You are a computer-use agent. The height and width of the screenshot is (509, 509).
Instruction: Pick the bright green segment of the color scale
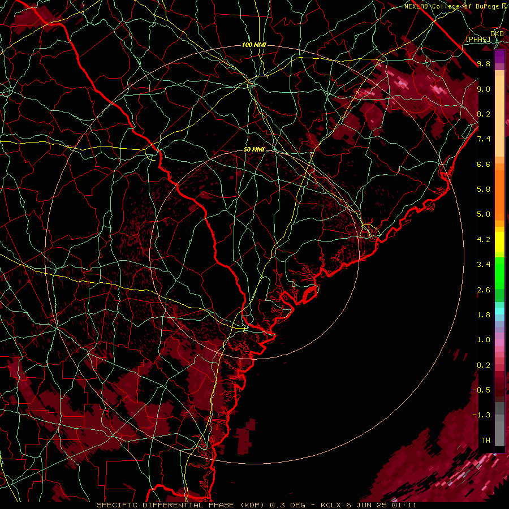point(499,273)
